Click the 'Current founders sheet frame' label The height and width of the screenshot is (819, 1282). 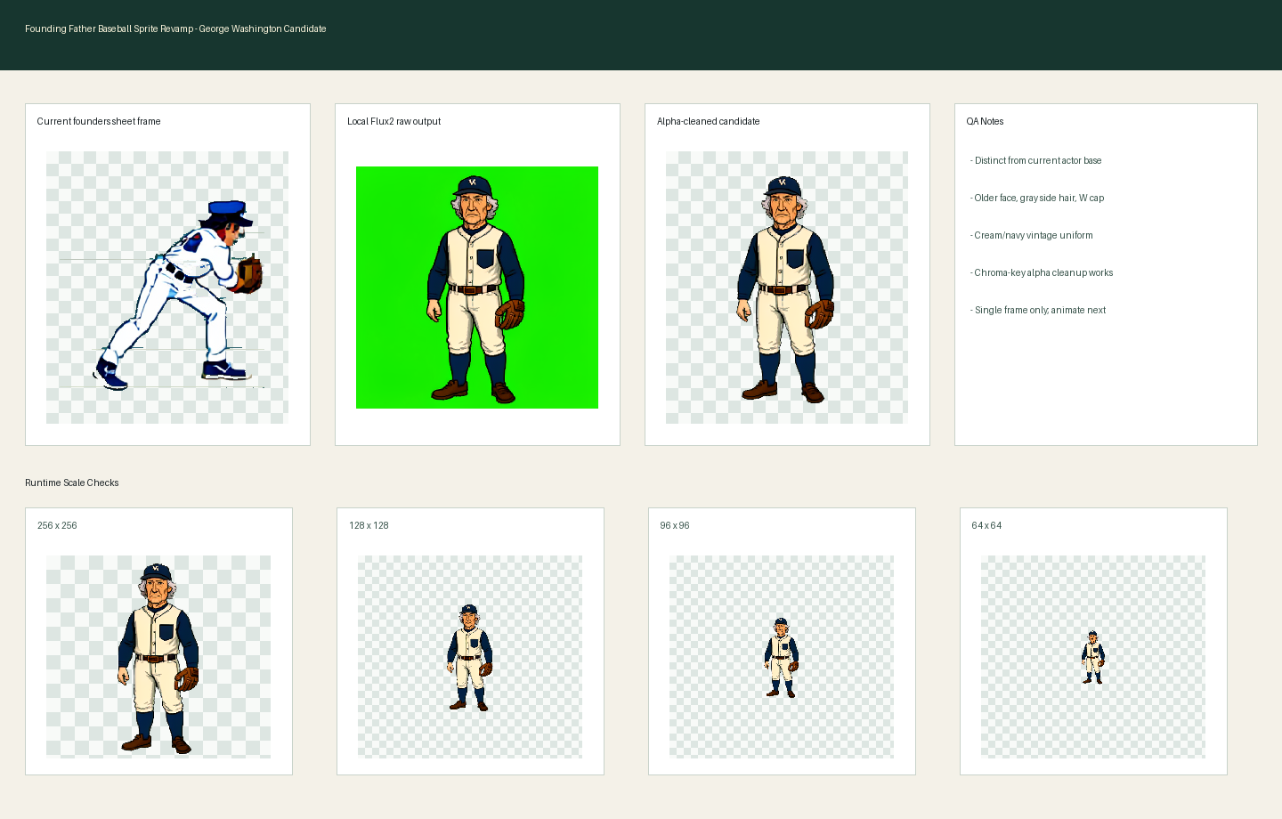point(99,122)
